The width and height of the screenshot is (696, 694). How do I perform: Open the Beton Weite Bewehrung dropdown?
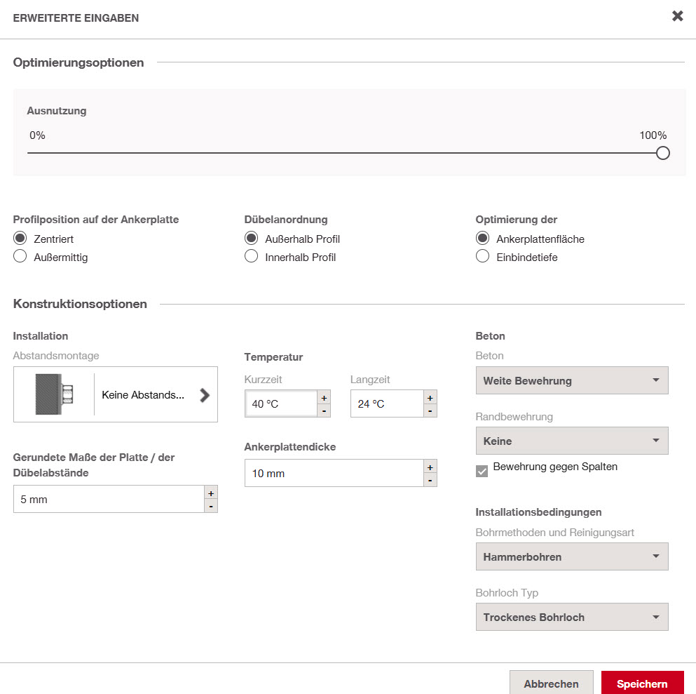[x=572, y=380]
